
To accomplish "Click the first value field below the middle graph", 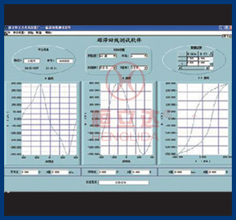I will pyautogui.click(x=107, y=172).
